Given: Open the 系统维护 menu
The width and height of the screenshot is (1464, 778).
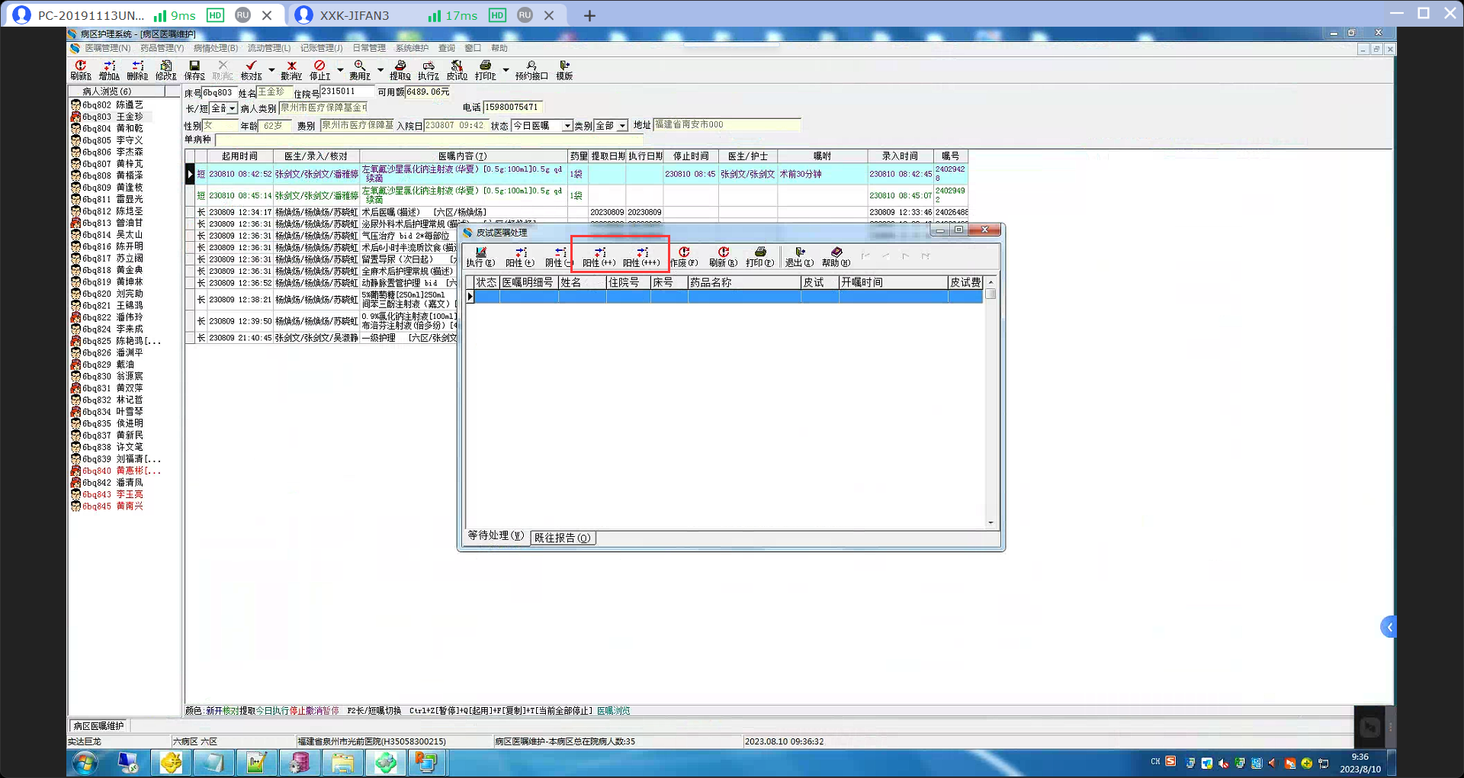Looking at the screenshot, I should [x=413, y=48].
